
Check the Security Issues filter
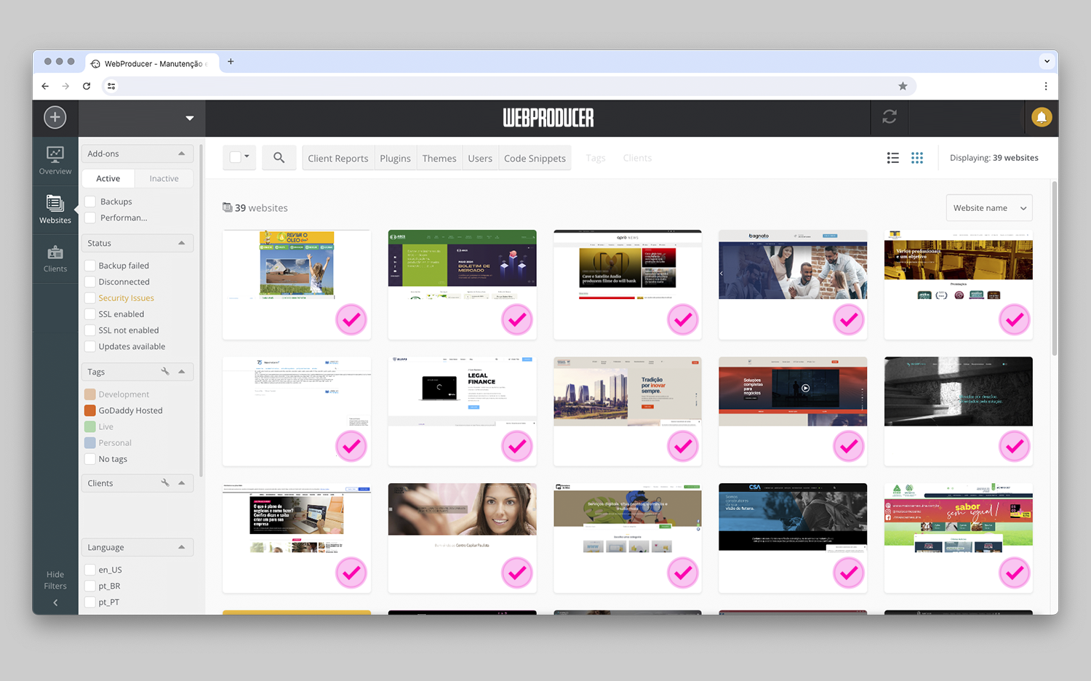(x=90, y=298)
